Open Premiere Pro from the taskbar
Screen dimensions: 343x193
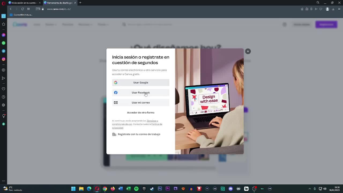[x=168, y=189]
